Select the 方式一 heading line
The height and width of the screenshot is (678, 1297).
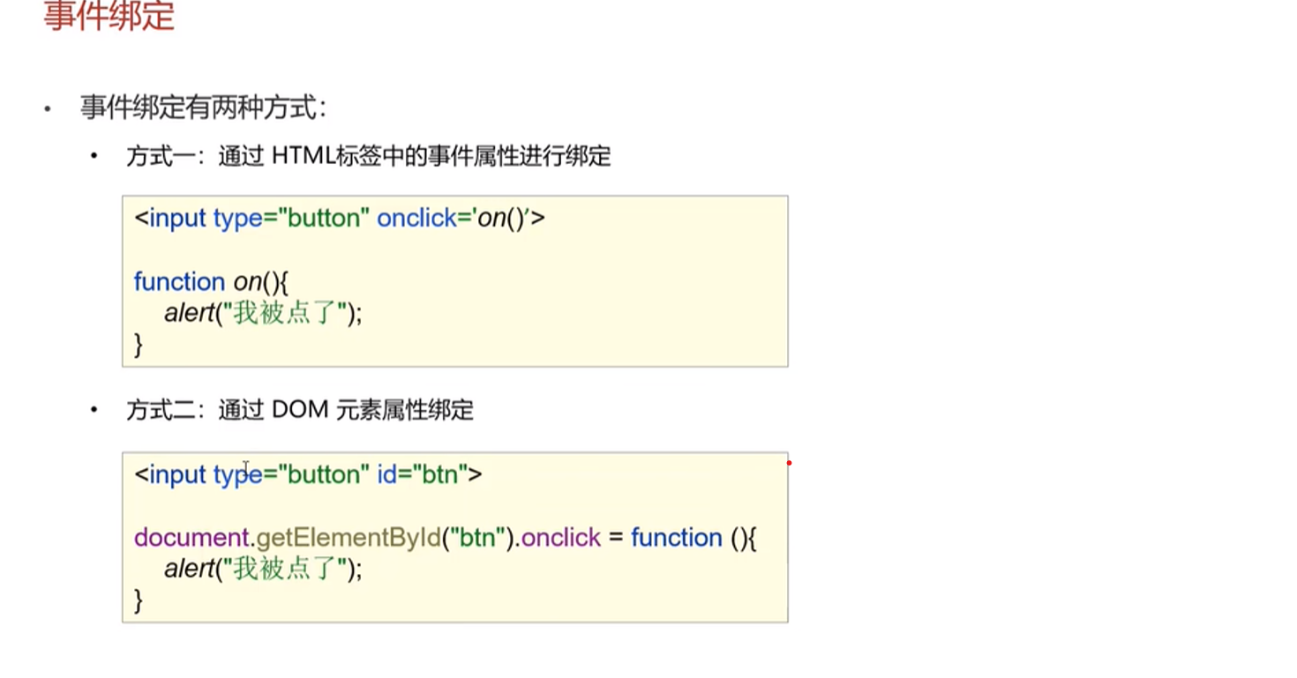point(369,157)
